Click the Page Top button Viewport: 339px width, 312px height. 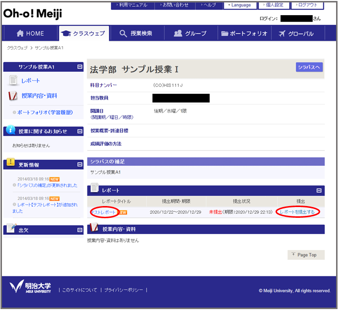306,255
